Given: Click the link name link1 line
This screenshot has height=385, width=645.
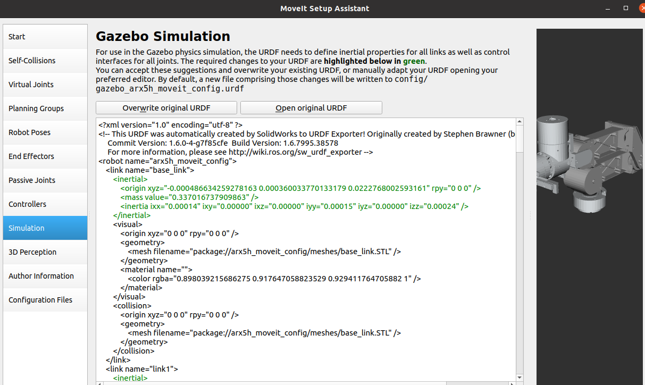Looking at the screenshot, I should click(142, 369).
